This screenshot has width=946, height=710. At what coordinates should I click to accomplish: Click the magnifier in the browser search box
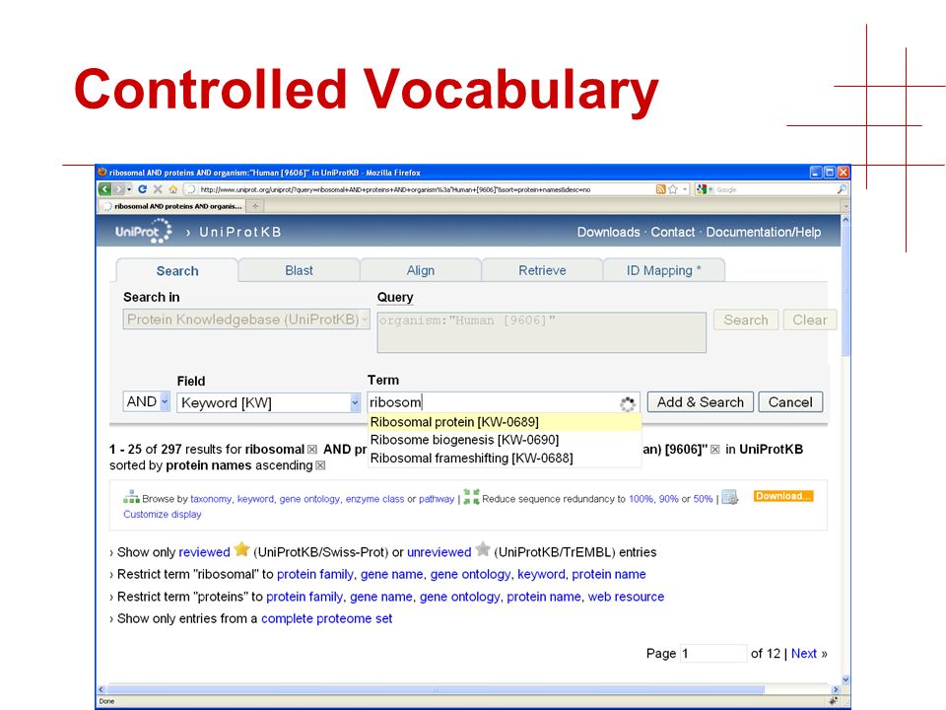pyautogui.click(x=842, y=189)
